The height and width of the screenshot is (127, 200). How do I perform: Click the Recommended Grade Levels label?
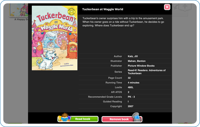click(105, 97)
